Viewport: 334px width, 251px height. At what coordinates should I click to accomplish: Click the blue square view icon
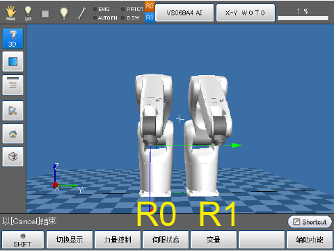click(x=13, y=61)
